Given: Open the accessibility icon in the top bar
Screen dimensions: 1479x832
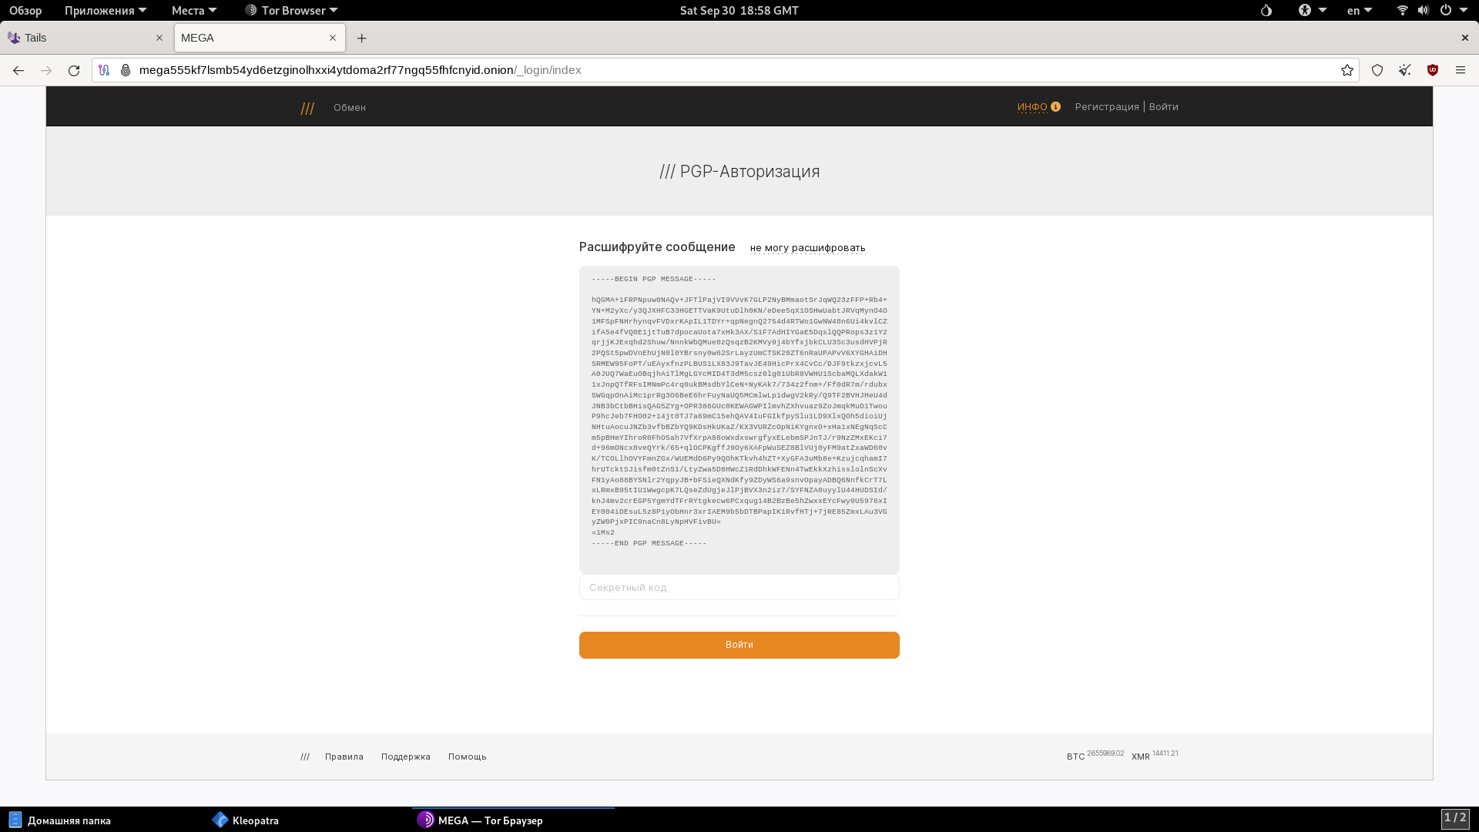Looking at the screenshot, I should pos(1305,11).
